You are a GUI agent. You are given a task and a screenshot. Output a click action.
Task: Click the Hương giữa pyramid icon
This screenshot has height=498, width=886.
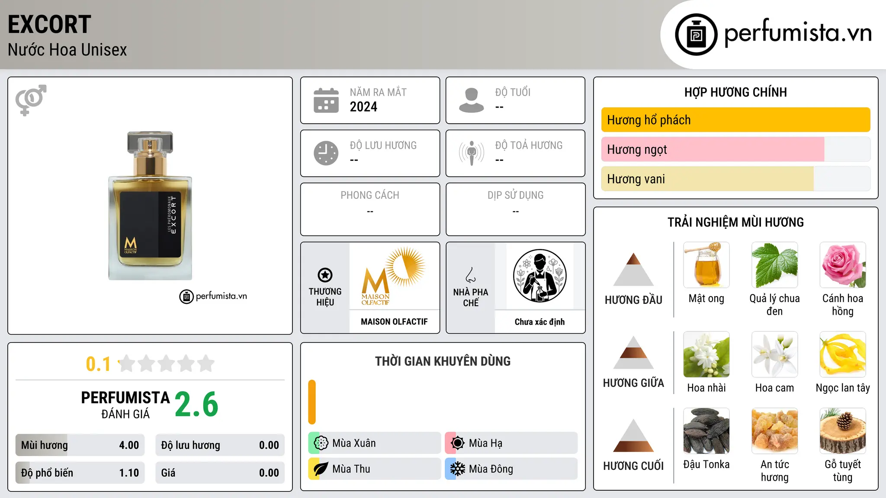click(x=633, y=352)
